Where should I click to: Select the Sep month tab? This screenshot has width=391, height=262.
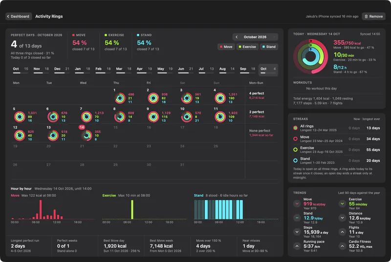click(x=247, y=69)
